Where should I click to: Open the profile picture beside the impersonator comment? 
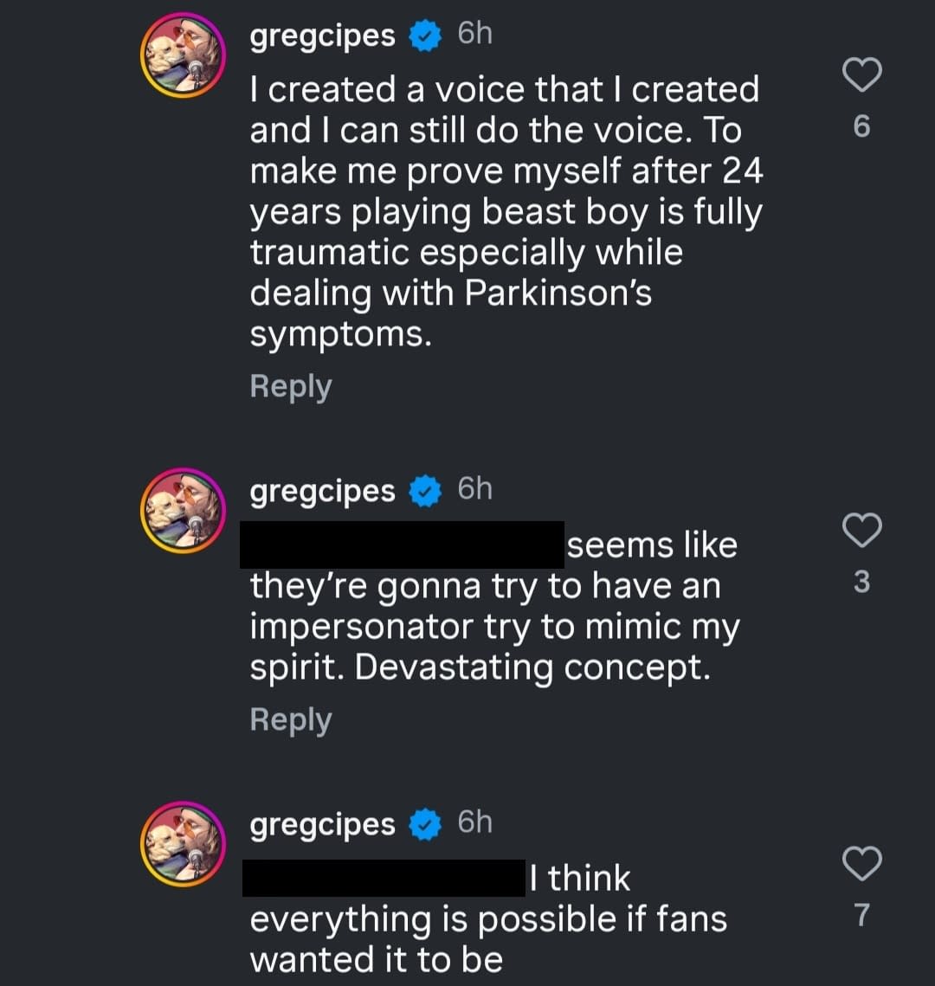click(183, 510)
